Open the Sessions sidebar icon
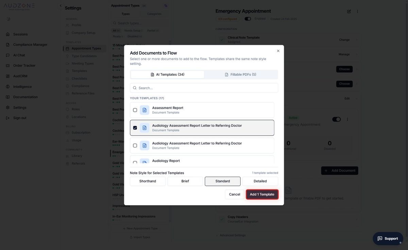 (8, 34)
